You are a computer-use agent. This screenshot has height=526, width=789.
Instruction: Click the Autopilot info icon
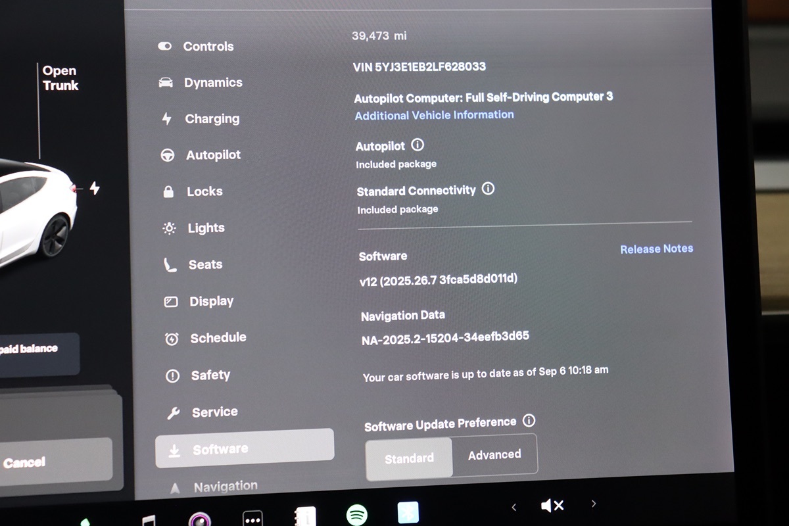(418, 145)
